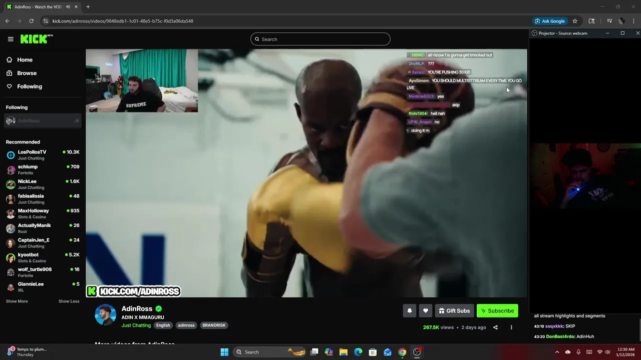This screenshot has width=641, height=360.
Task: Open OBS Studio from the taskbar
Action: (417, 352)
